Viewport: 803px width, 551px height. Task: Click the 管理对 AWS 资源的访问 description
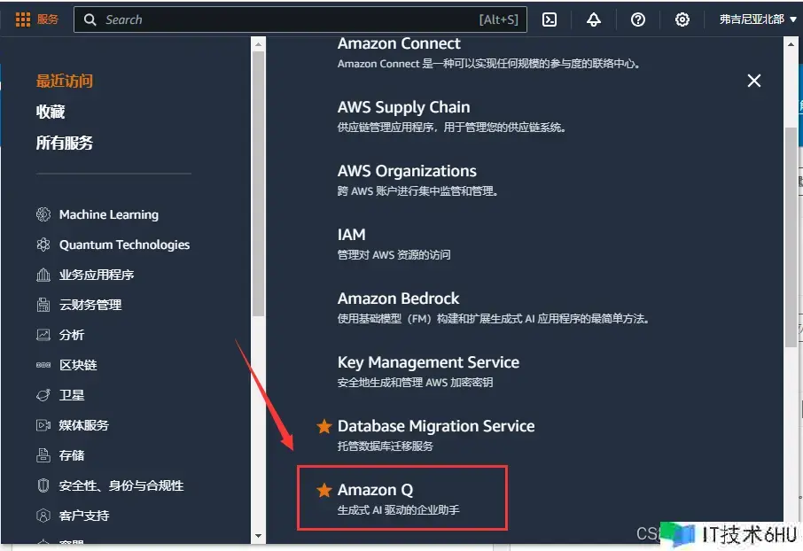pyautogui.click(x=394, y=255)
